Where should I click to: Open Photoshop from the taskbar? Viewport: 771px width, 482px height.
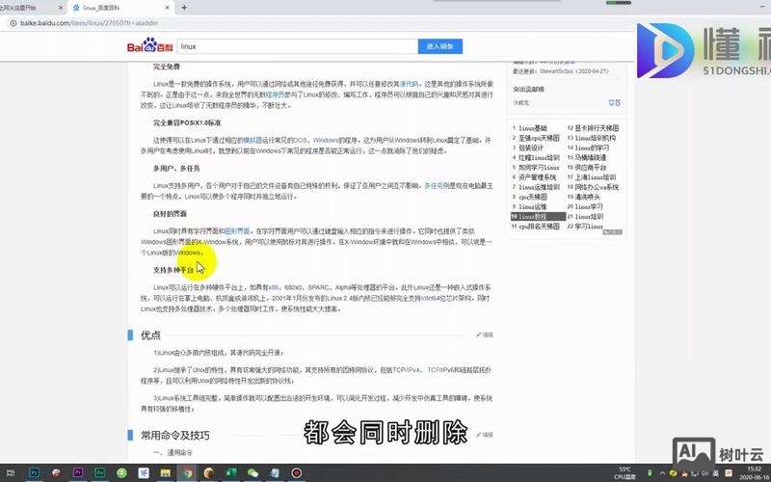click(x=34, y=473)
